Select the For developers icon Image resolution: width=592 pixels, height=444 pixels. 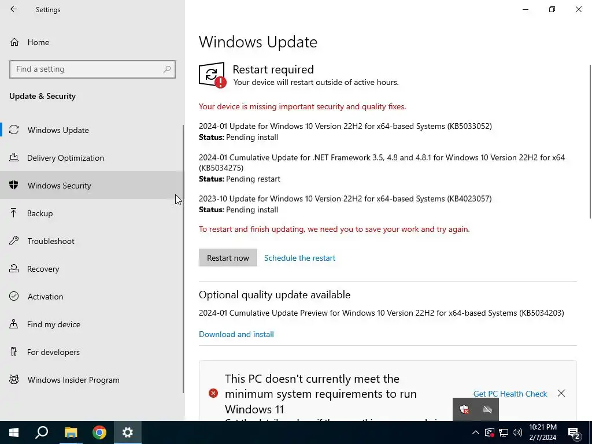14,351
